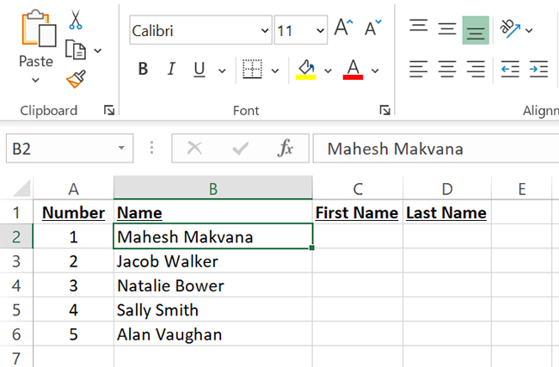
Task: Expand the Paste options arrow
Action: pyautogui.click(x=35, y=80)
